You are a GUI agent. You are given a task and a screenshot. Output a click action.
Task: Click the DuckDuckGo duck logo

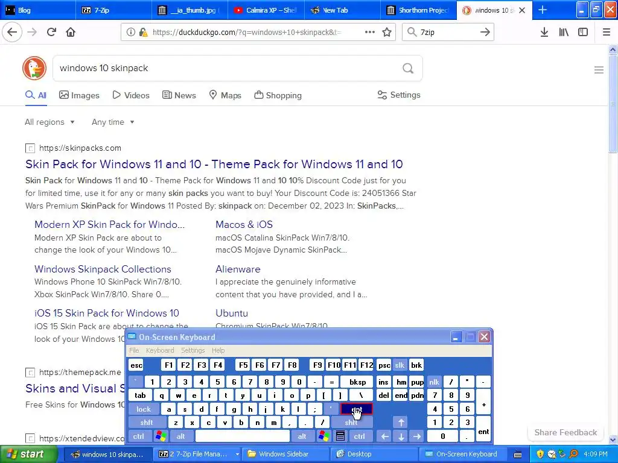[x=34, y=68]
